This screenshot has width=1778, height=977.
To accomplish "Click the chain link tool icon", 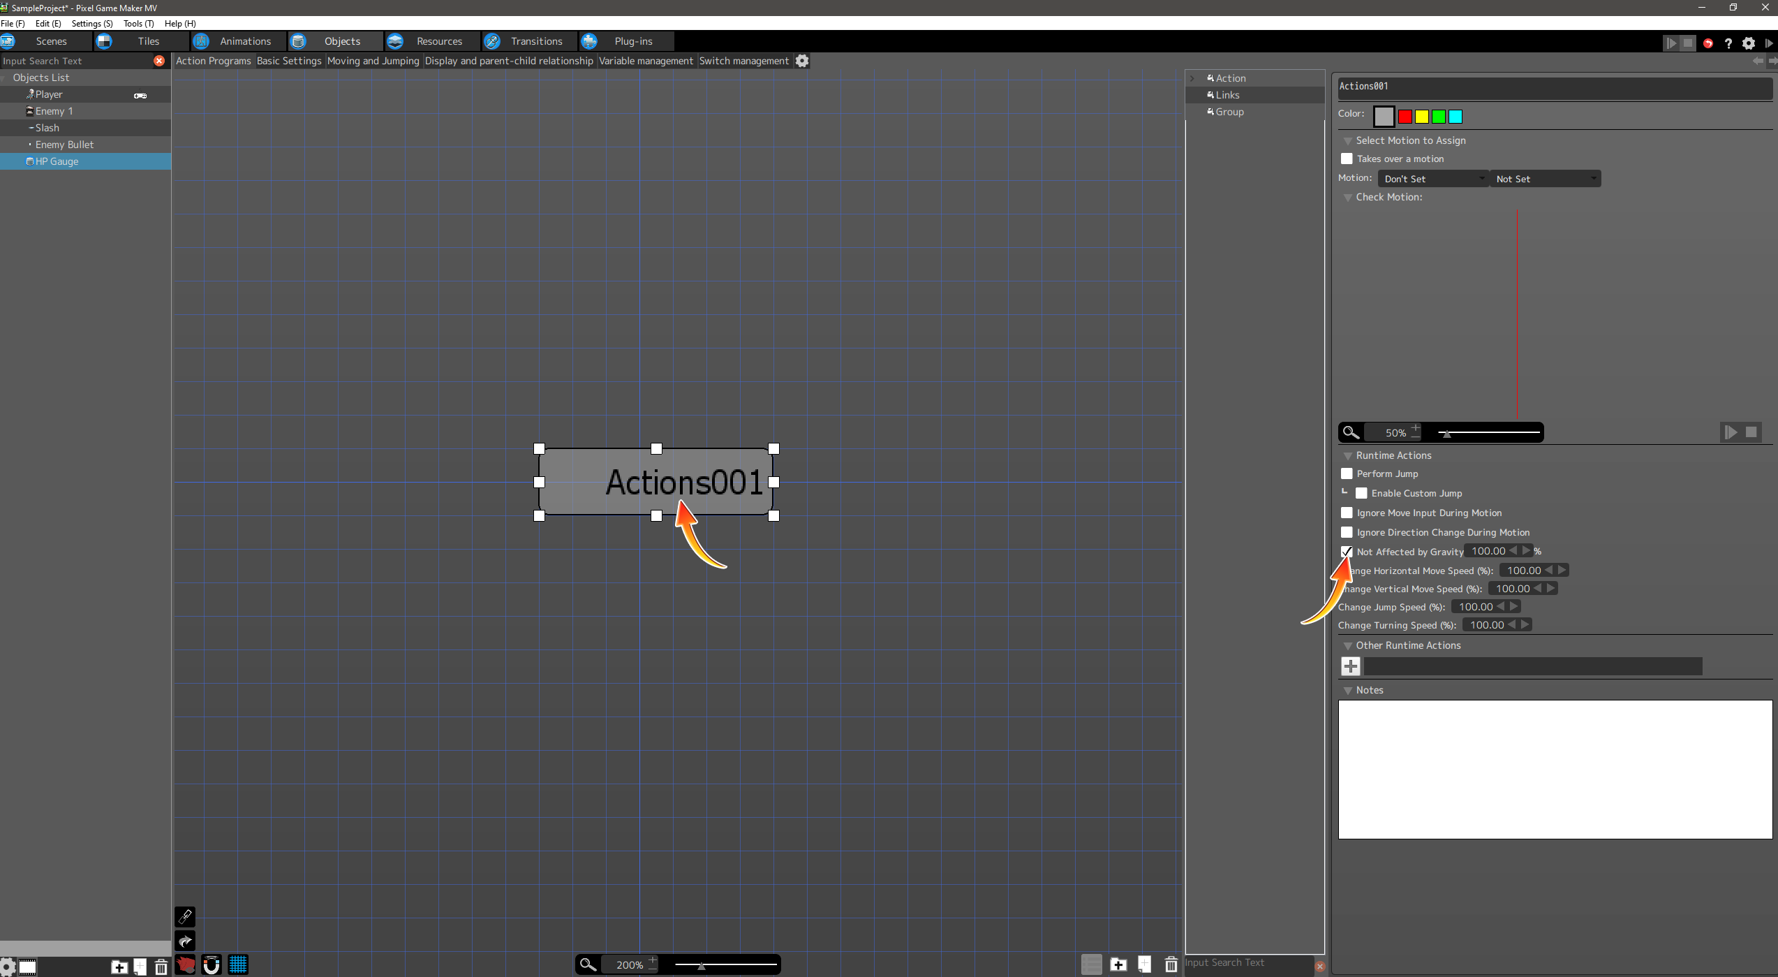I will (185, 916).
